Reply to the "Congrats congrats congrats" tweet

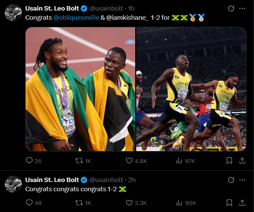(x=30, y=203)
